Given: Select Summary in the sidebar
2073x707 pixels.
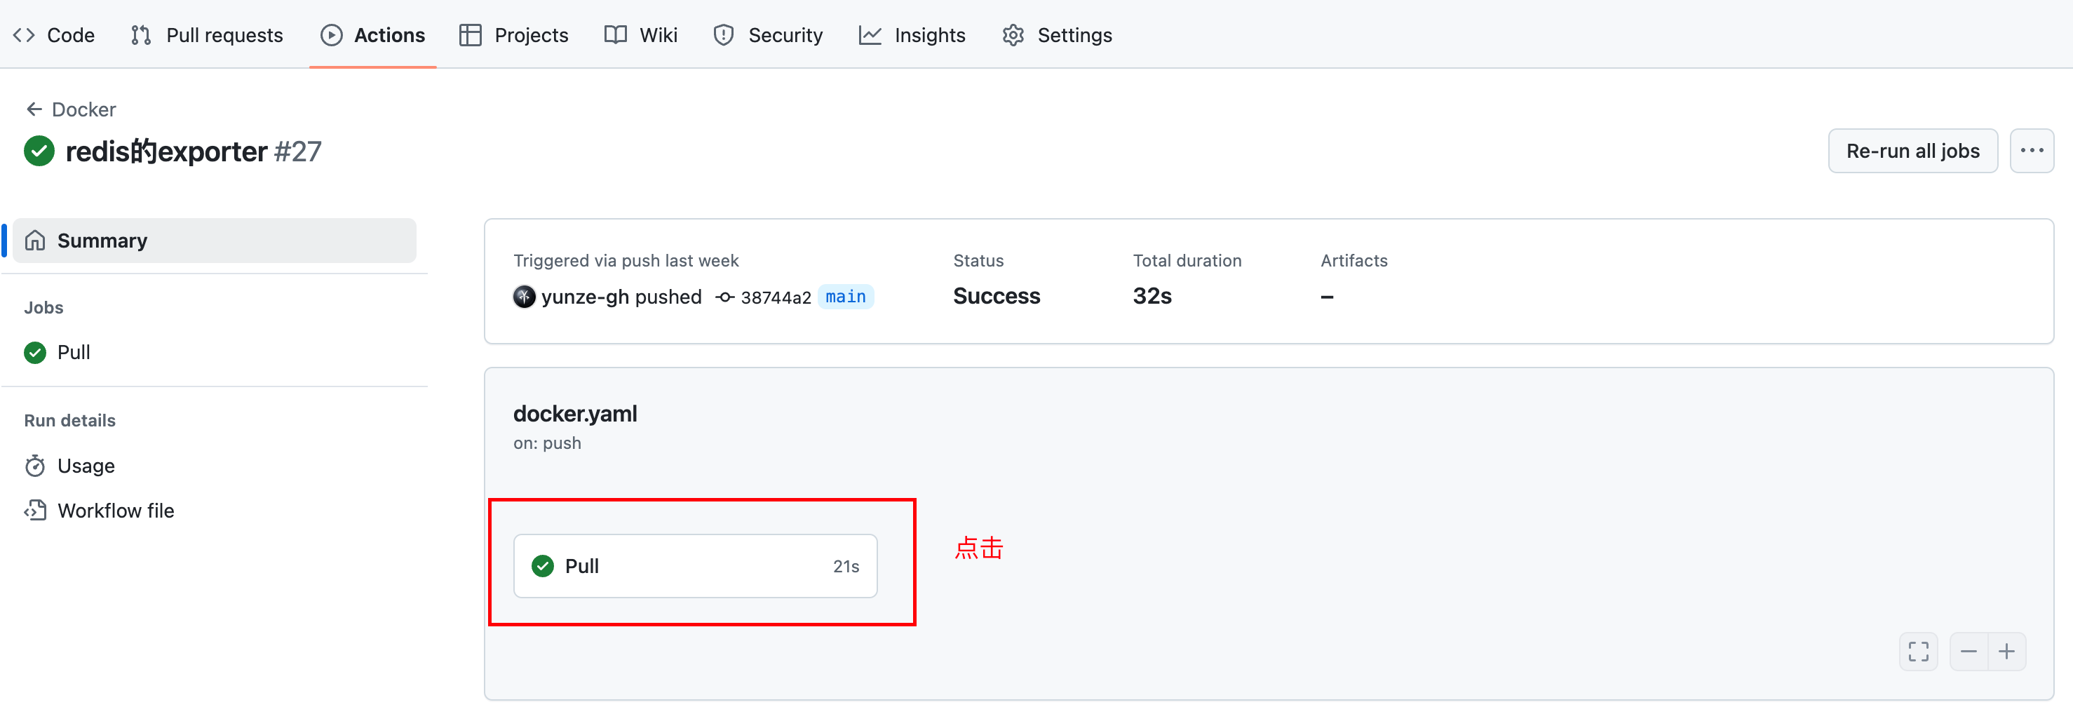Looking at the screenshot, I should (x=214, y=240).
